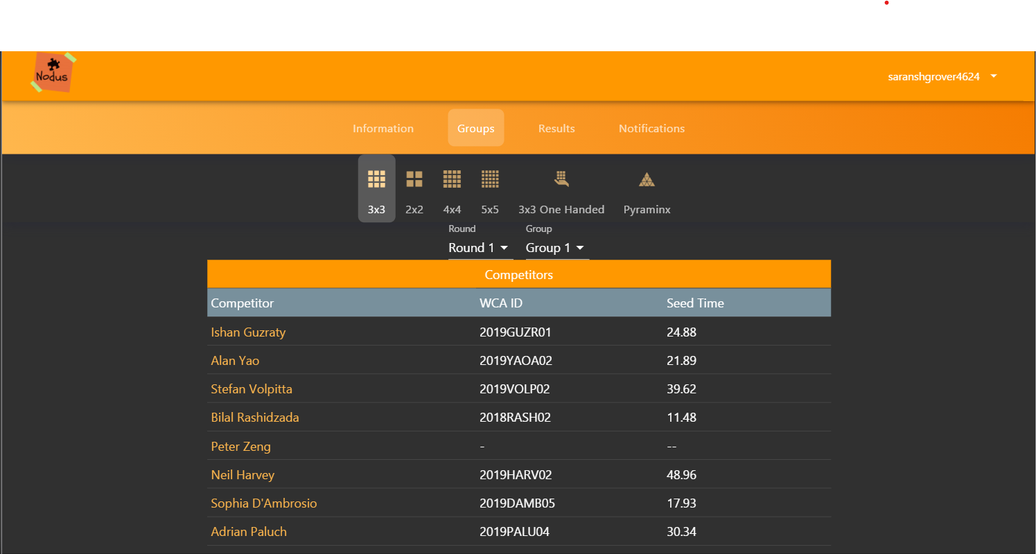Click WCA ID 2019PALU04
This screenshot has width=1036, height=554.
[515, 532]
